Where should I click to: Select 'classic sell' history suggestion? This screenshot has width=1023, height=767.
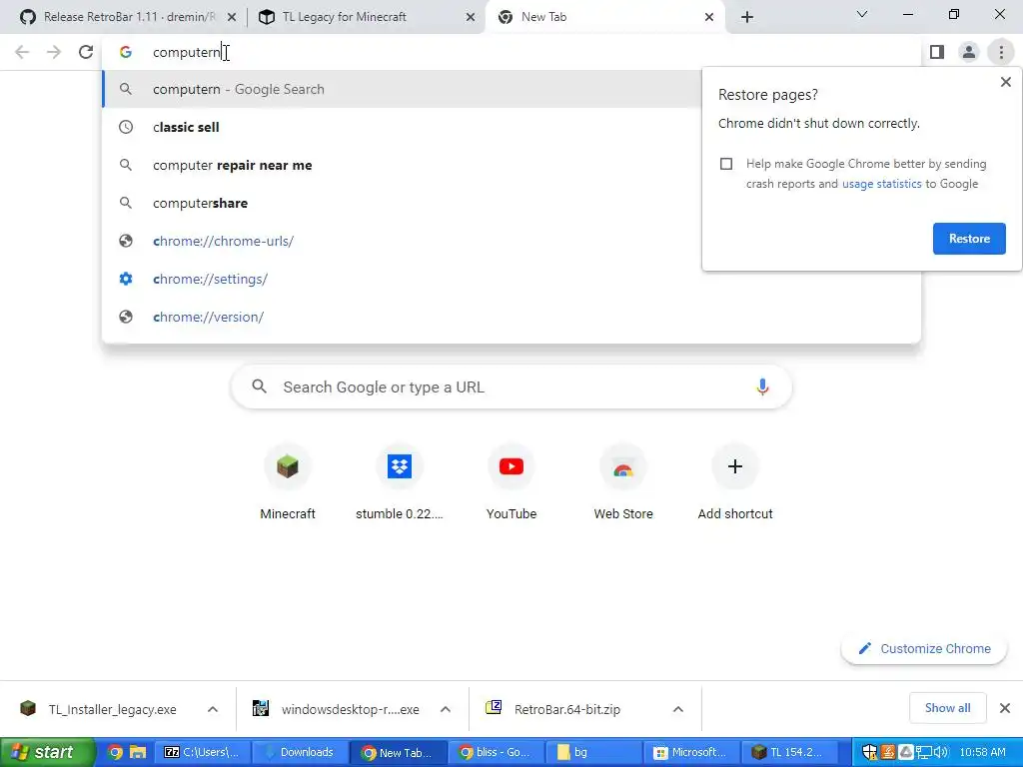[x=402, y=127]
